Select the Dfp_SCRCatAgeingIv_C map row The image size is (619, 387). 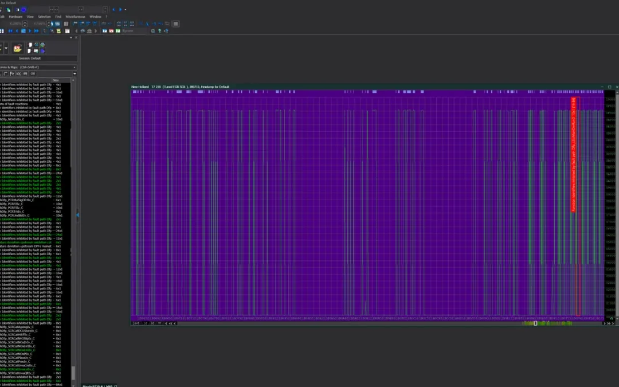(30, 327)
